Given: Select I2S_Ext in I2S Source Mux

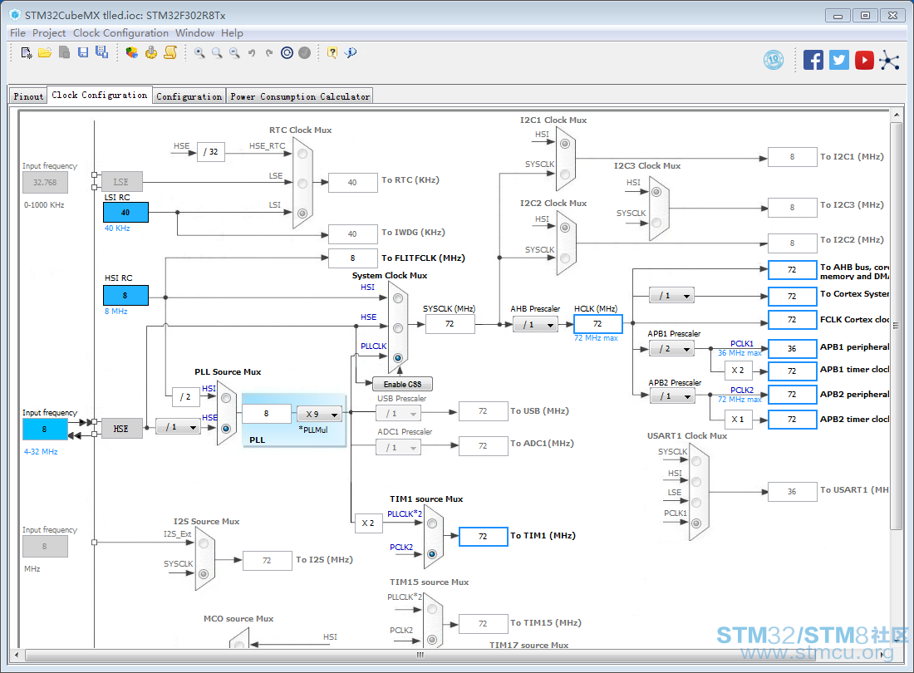Looking at the screenshot, I should [x=204, y=543].
